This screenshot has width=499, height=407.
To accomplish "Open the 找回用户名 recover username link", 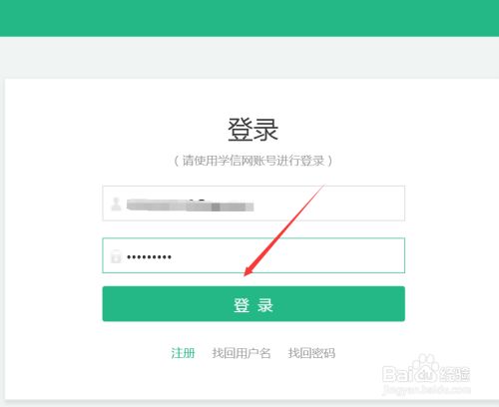I will coord(242,353).
